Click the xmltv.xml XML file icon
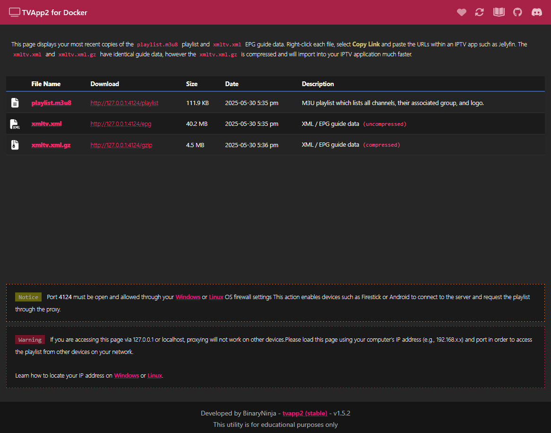Viewport: 551px width, 433px height. click(15, 124)
